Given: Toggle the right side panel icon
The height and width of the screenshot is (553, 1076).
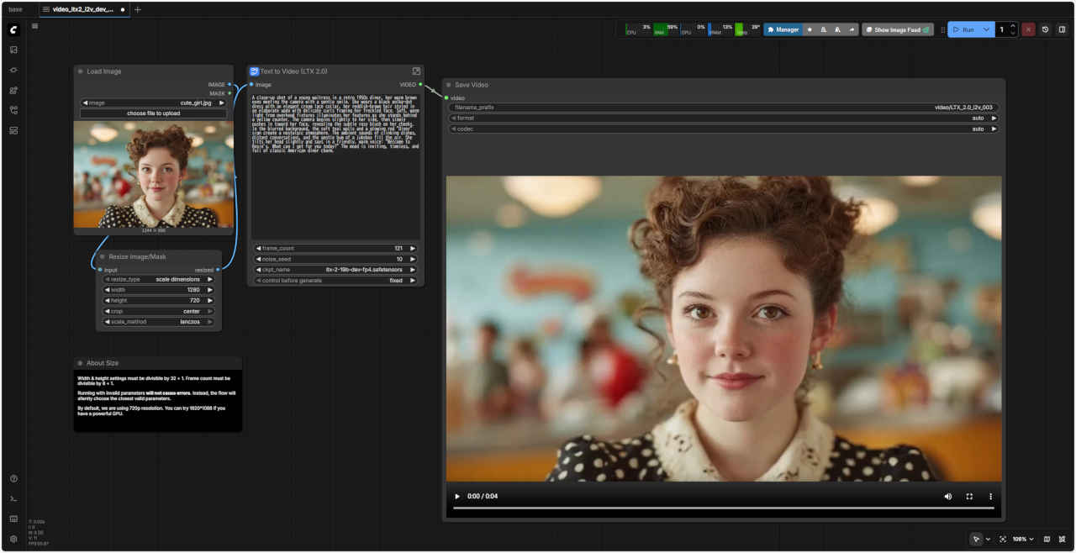Looking at the screenshot, I should [x=1062, y=29].
